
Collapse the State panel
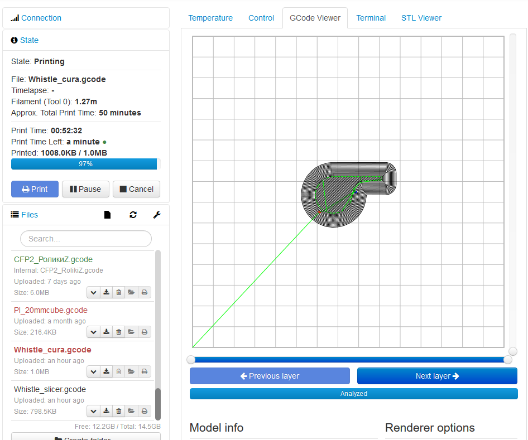(29, 40)
